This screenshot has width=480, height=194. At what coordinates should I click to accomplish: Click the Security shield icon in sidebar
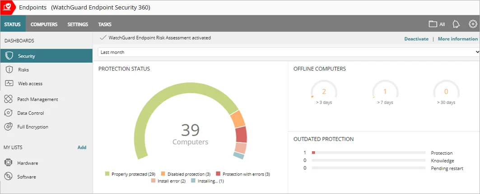pyautogui.click(x=9, y=56)
